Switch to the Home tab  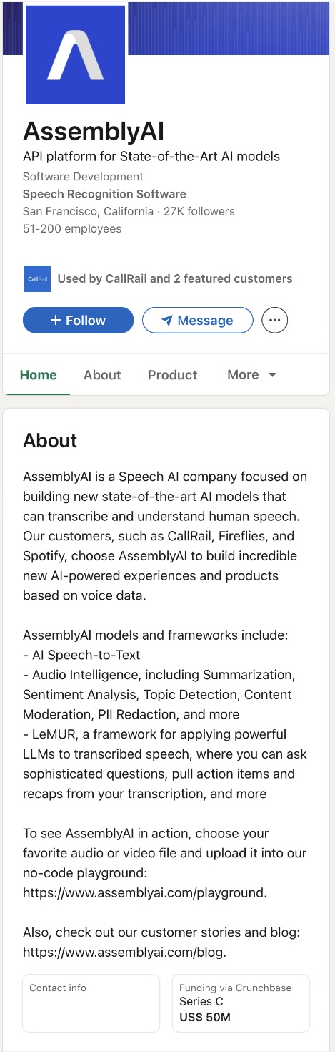pos(38,375)
